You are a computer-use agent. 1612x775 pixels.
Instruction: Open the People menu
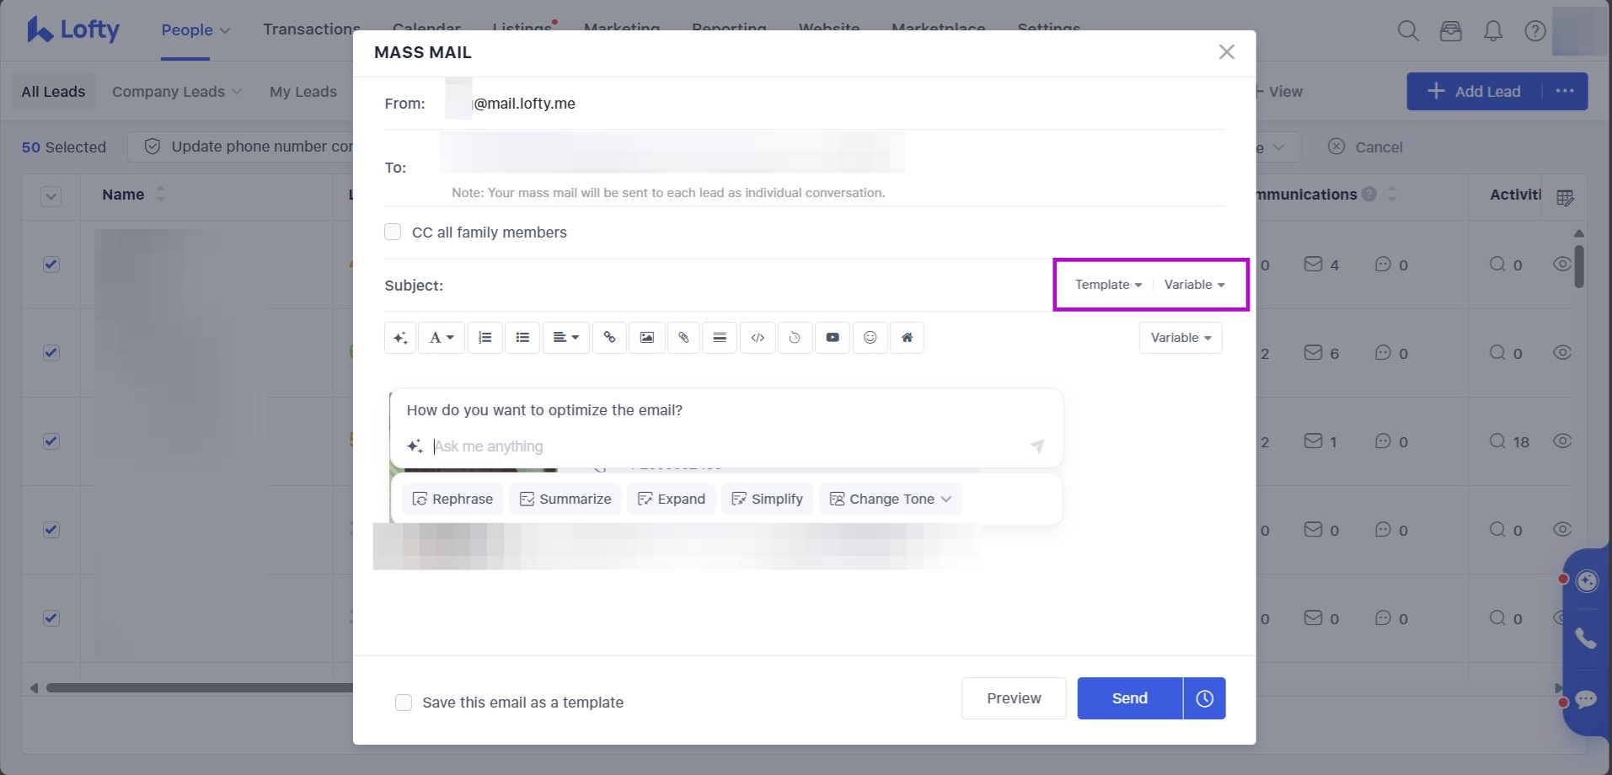pyautogui.click(x=195, y=29)
